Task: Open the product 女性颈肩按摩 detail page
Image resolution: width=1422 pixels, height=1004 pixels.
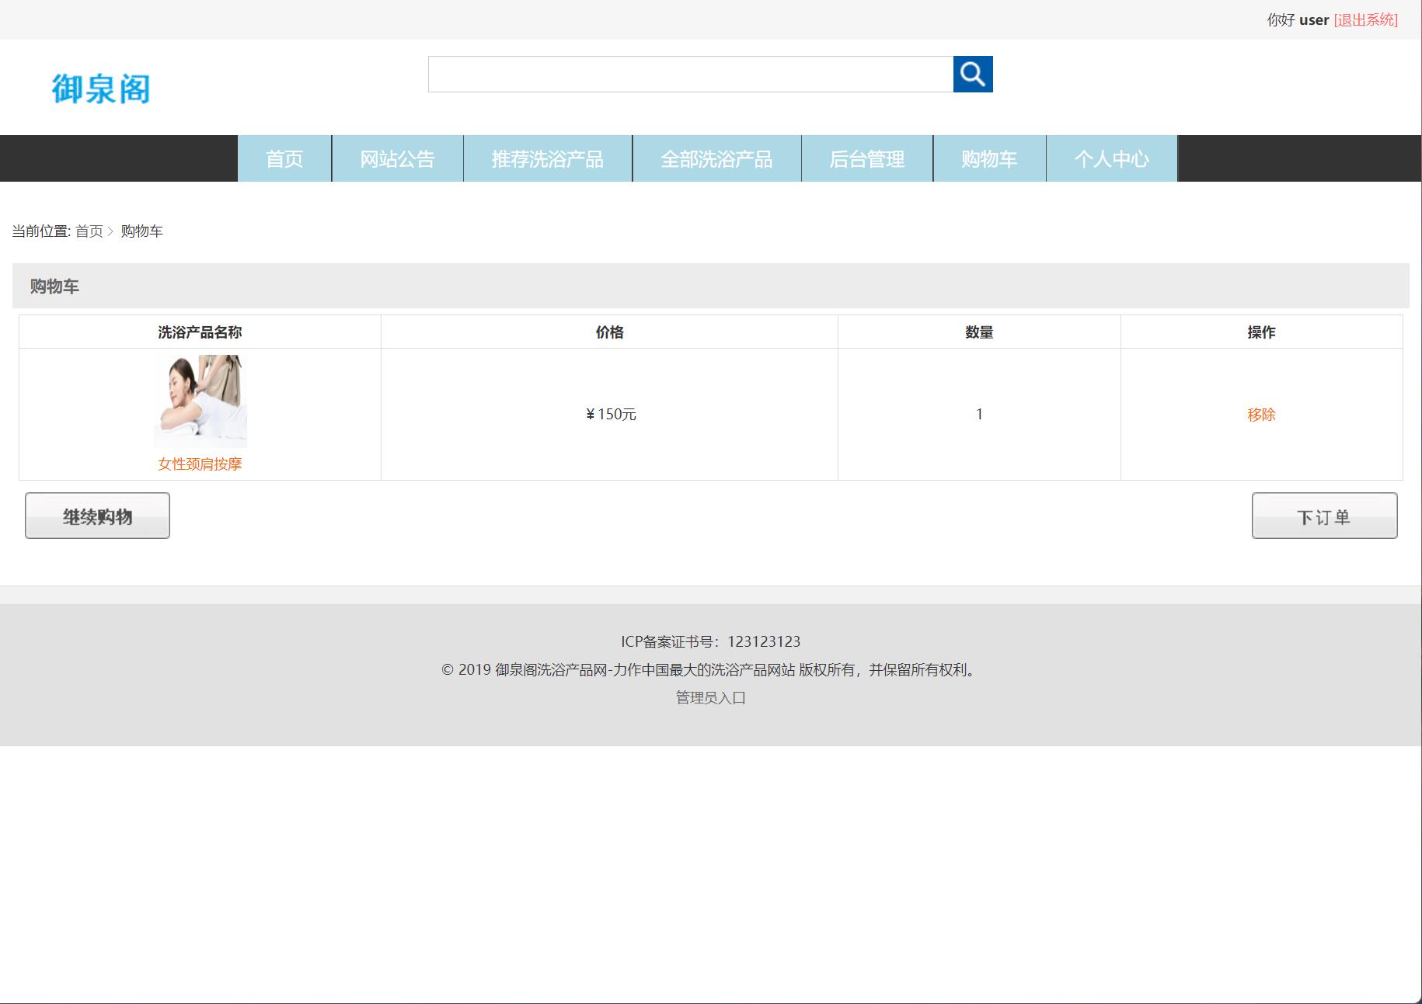Action: point(200,464)
